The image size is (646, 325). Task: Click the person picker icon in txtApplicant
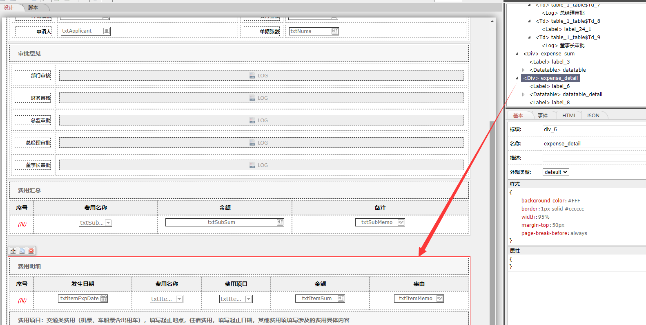pos(107,31)
